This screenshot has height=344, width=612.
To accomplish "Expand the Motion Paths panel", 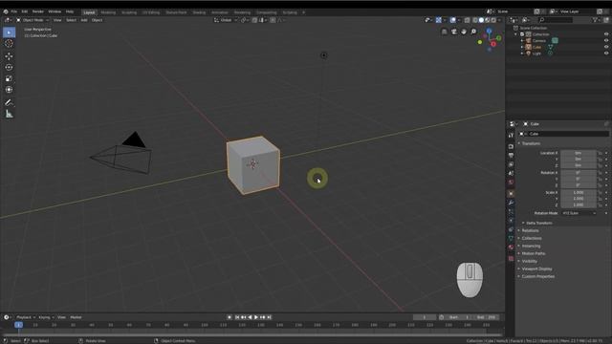I will 534,253.
